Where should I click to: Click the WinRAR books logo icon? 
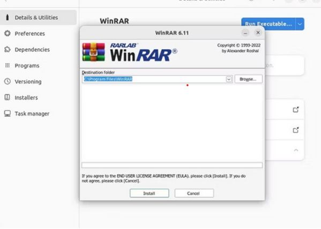point(94,52)
